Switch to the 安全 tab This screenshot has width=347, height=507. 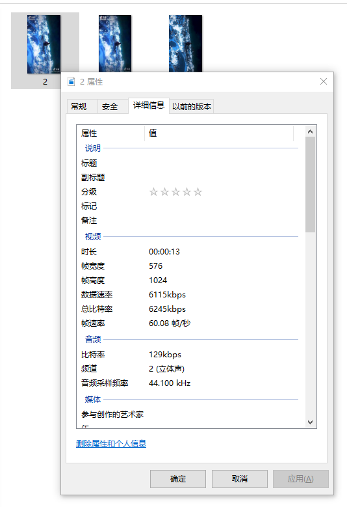coord(110,106)
